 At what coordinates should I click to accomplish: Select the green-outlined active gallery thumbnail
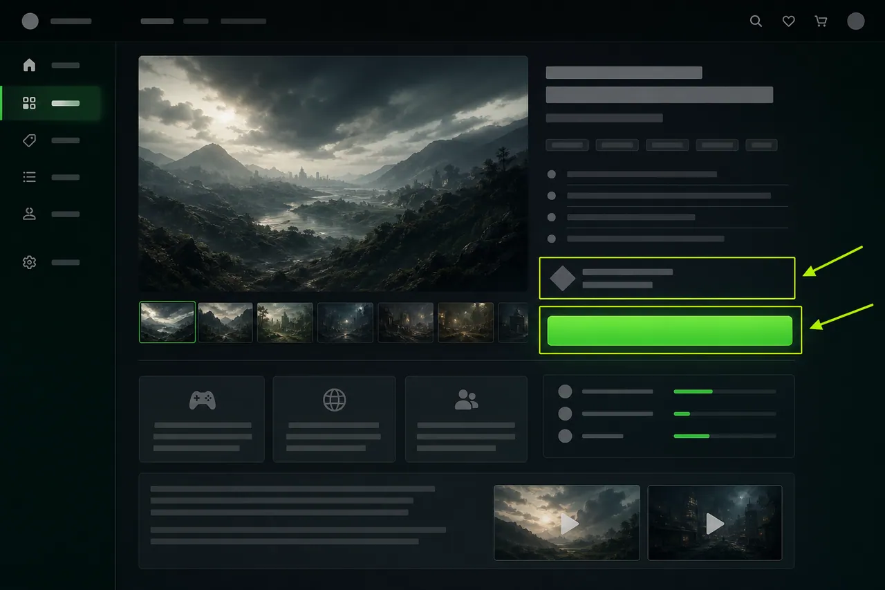[x=167, y=322]
